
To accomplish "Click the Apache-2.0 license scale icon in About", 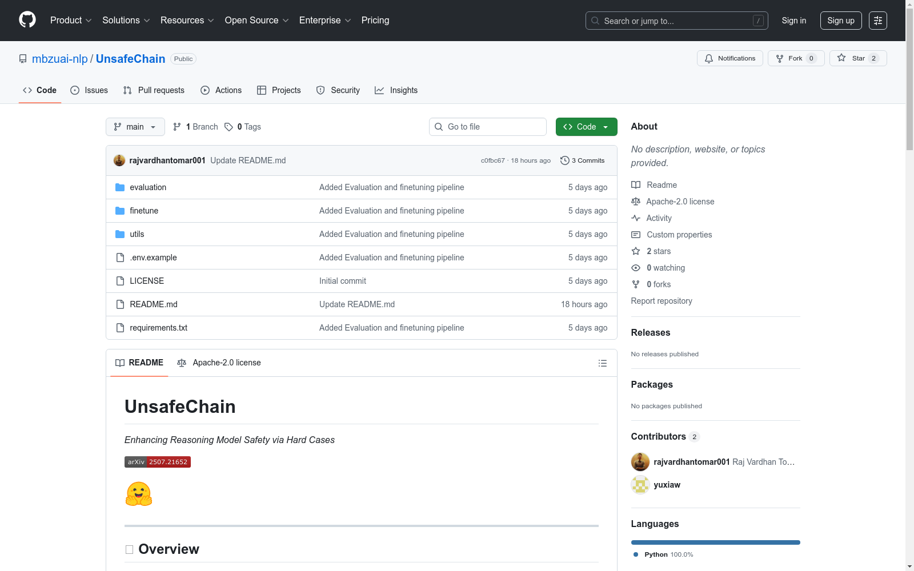I will (x=636, y=202).
